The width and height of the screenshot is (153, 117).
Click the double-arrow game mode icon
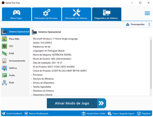[x=101, y=103]
